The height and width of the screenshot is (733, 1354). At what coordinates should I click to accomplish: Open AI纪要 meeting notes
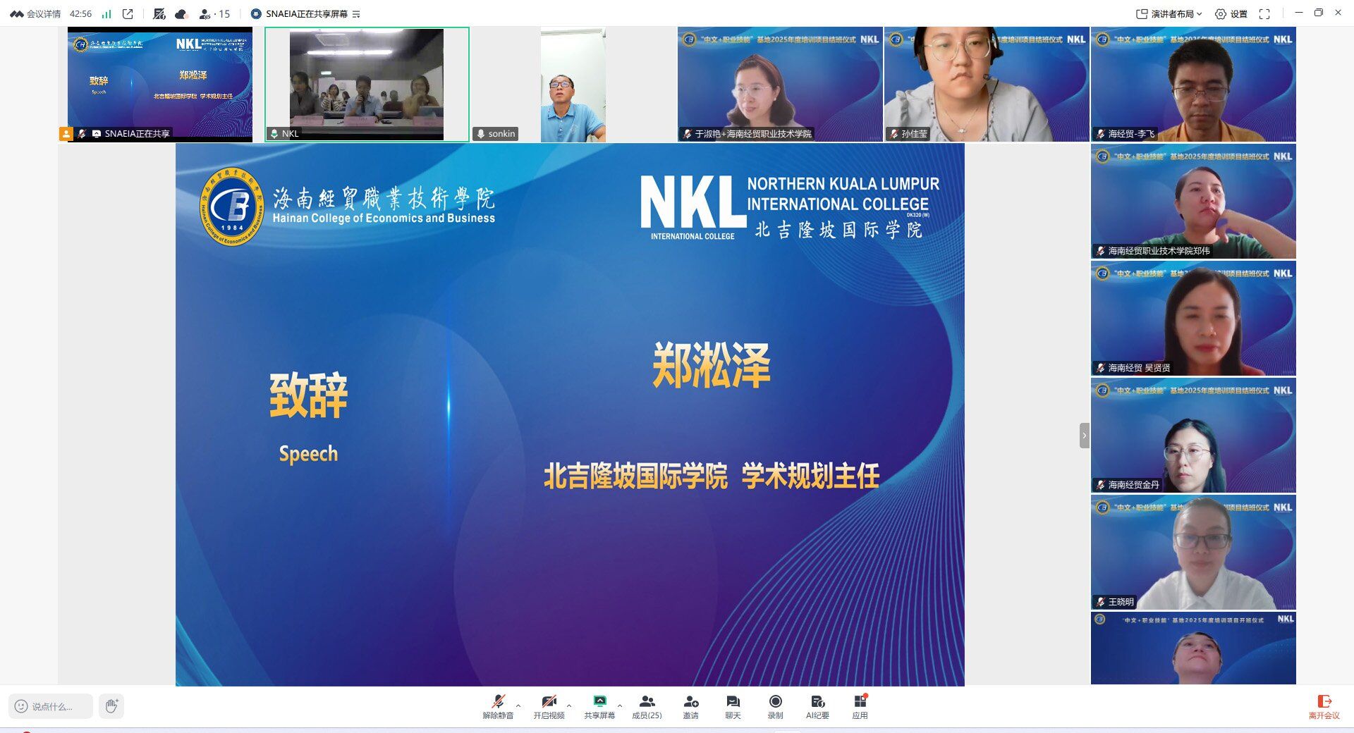[x=817, y=706]
